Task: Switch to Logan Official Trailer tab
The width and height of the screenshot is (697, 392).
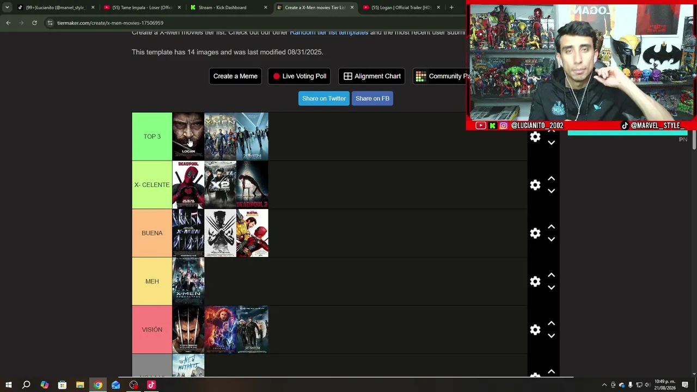Action: click(401, 8)
